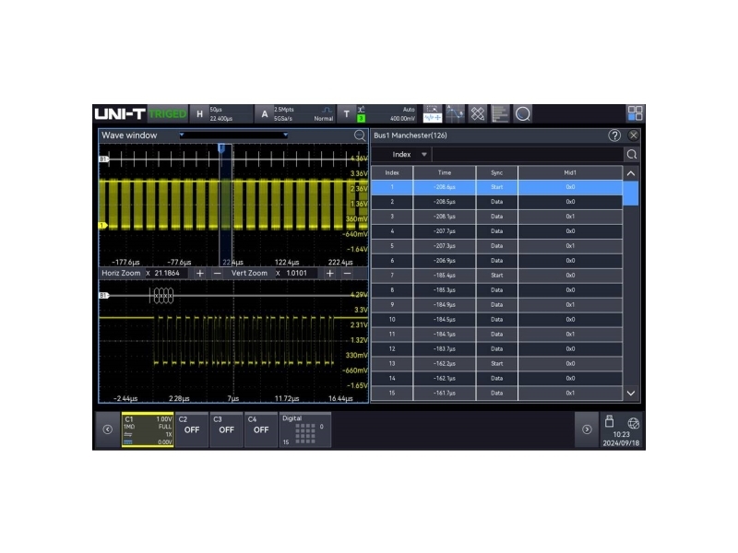The height and width of the screenshot is (553, 738).
Task: Select decode row with index 2
Action: 497,202
